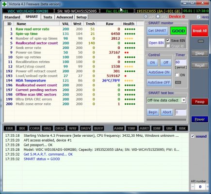Toggle the Save BIN checkbox

(168, 40)
